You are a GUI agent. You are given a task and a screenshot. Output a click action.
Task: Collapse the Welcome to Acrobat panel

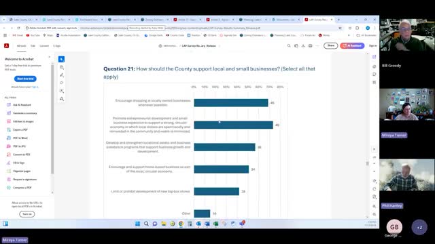coord(50,57)
